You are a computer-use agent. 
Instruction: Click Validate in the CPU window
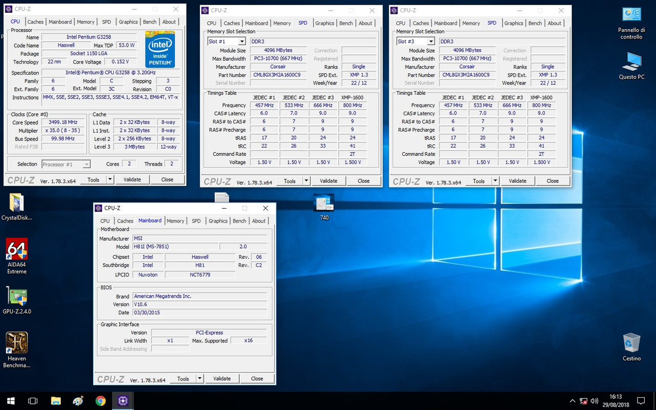coord(132,179)
